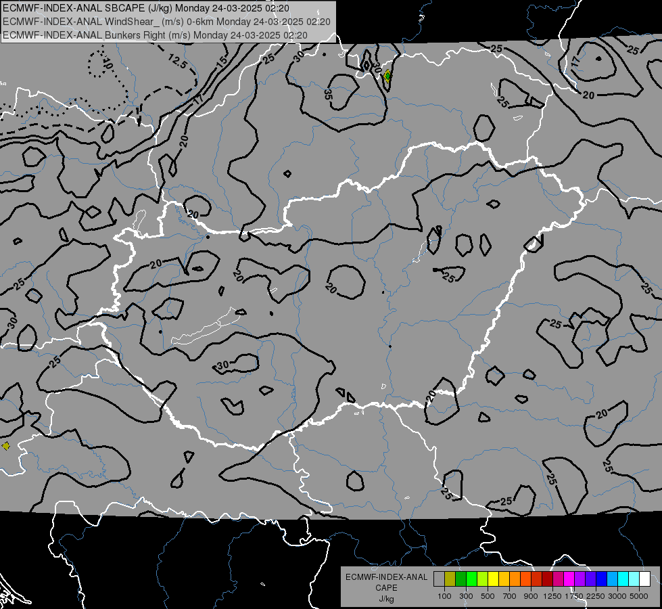Click the 12.5 dashed contour label
The image size is (662, 609).
[177, 62]
